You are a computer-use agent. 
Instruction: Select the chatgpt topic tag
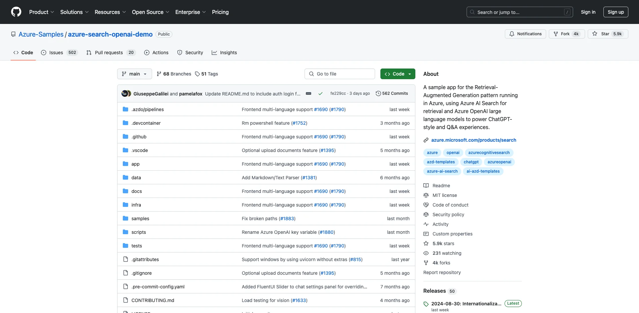471,162
